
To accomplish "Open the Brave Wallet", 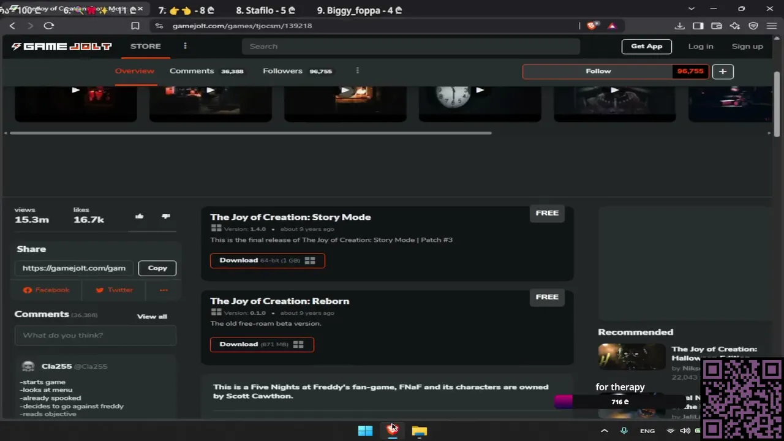I will pos(717,26).
